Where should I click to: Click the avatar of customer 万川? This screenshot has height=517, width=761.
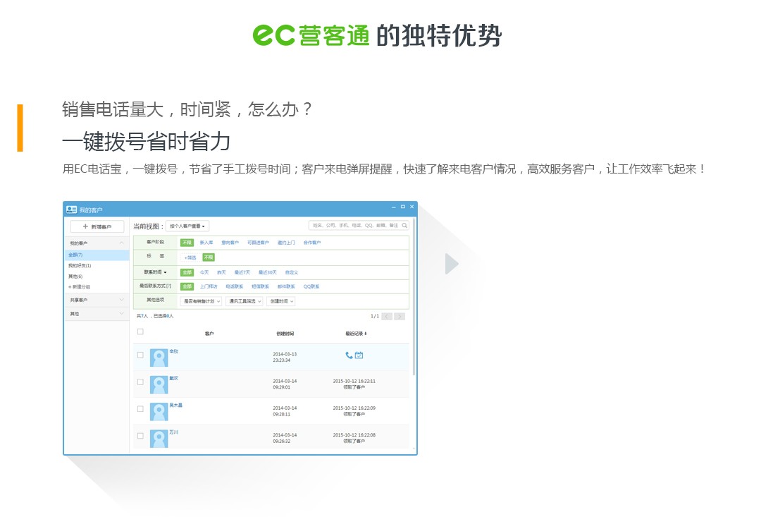[x=159, y=439]
